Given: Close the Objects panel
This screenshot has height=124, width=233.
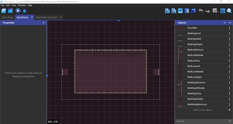Looking at the screenshot, I should pos(230,23).
